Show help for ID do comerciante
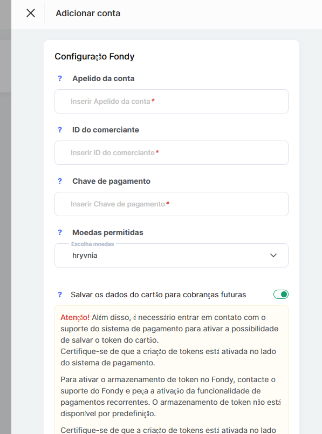 pos(60,130)
